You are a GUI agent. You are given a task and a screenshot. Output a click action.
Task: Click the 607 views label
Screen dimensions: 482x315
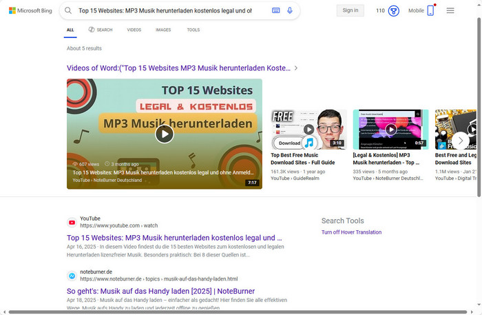click(x=86, y=164)
